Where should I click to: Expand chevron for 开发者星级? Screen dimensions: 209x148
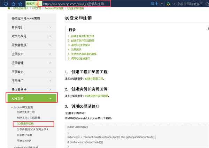tap(50, 45)
